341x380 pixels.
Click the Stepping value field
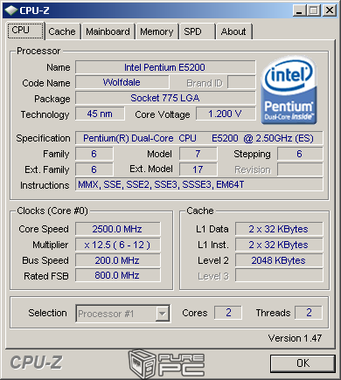click(300, 154)
